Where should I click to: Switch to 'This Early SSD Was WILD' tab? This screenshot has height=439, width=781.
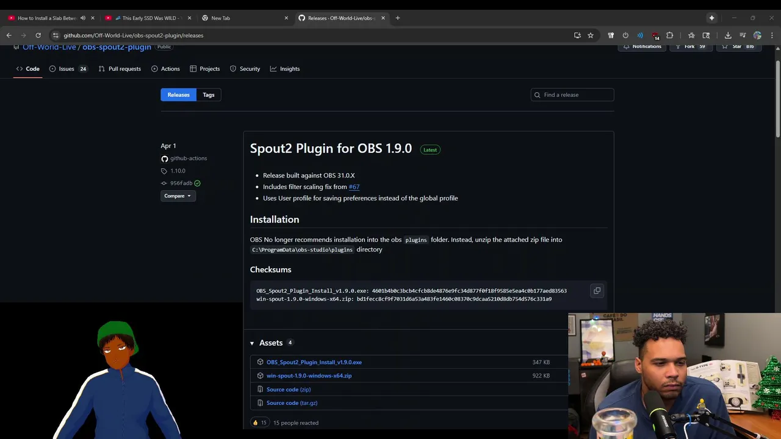[x=148, y=18]
